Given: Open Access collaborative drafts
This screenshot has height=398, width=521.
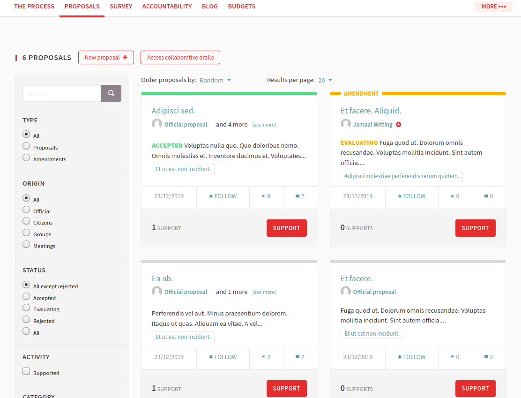Looking at the screenshot, I should click(180, 58).
